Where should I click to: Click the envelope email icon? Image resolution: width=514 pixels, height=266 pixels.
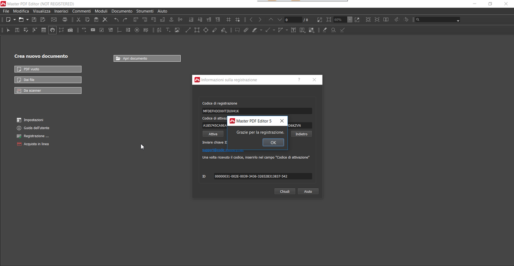point(54,20)
